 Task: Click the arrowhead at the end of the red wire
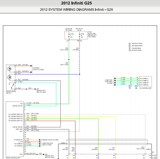click(31, 66)
